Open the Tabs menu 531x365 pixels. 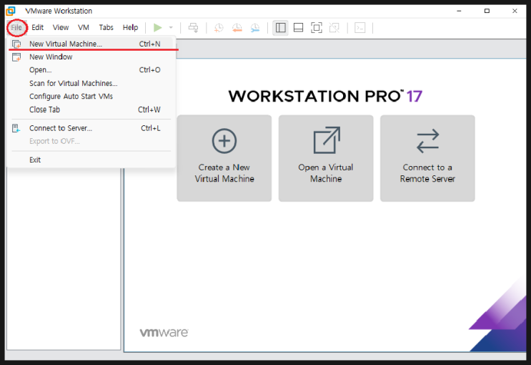pos(106,27)
